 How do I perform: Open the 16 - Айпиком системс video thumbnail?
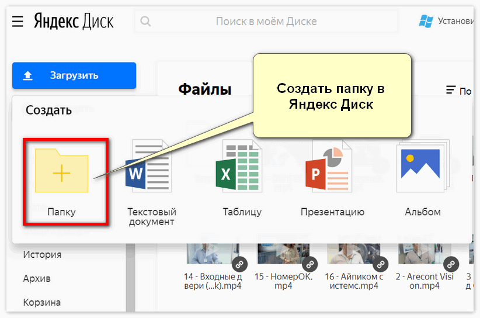(354, 254)
